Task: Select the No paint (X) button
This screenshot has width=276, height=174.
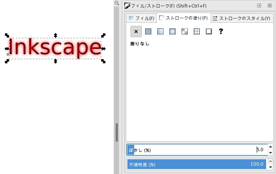Action: (x=136, y=31)
